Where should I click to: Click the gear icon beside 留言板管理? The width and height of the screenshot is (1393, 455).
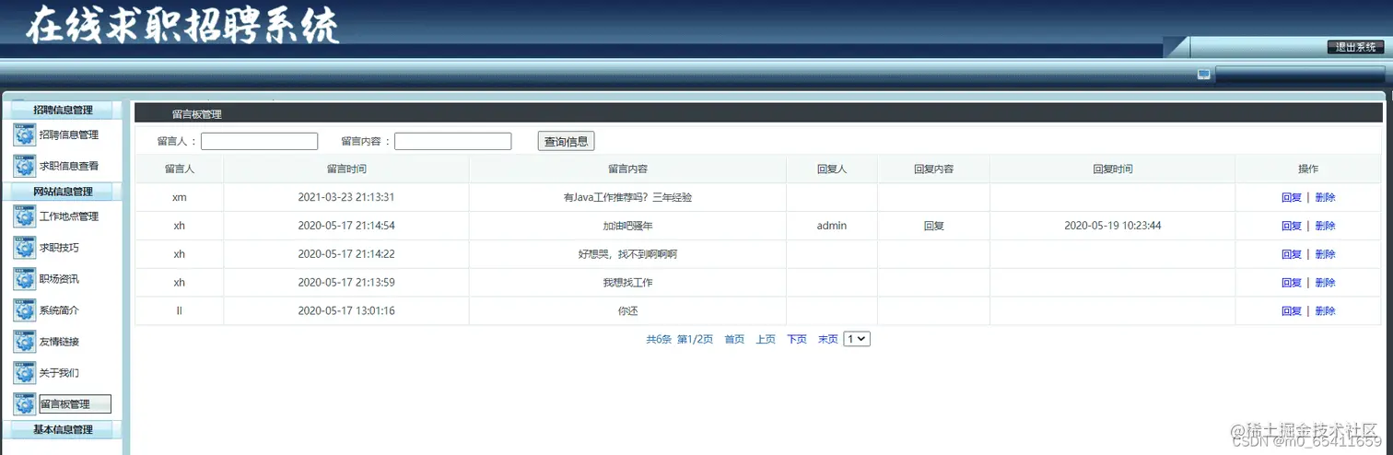[x=25, y=404]
